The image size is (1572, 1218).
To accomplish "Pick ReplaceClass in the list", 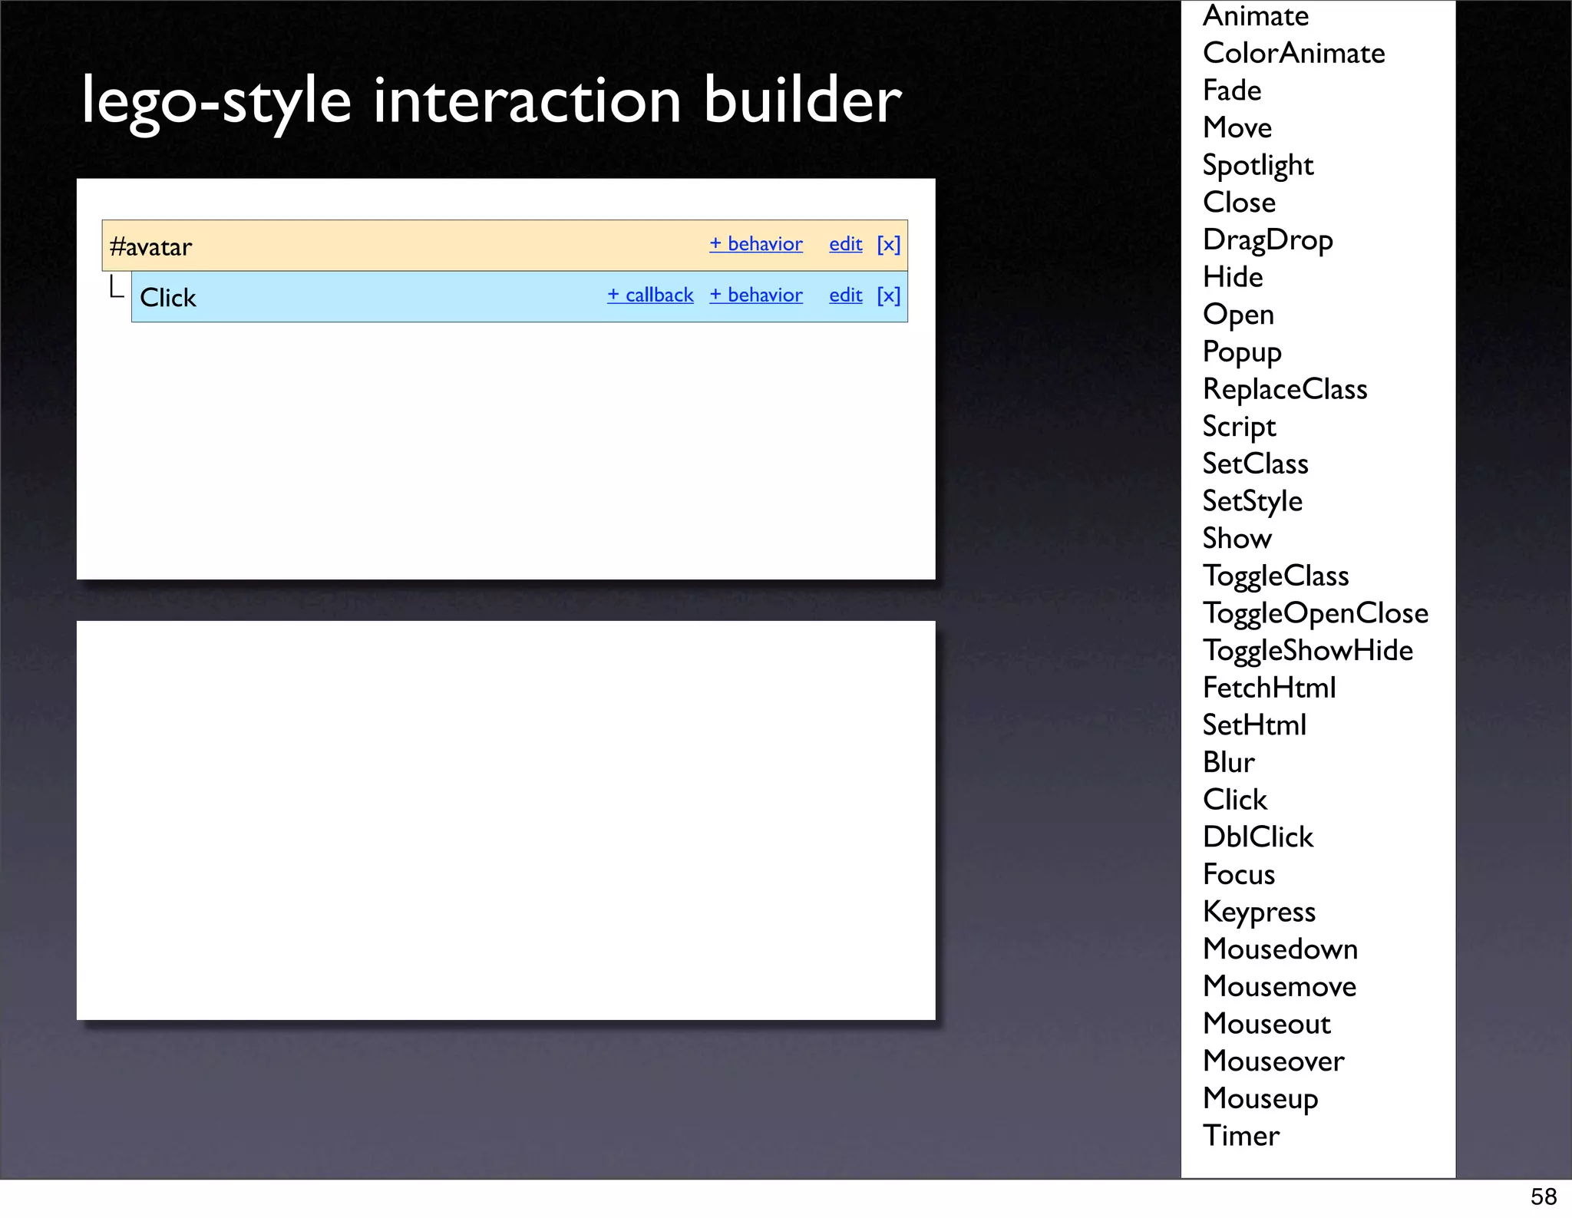I will (1285, 389).
